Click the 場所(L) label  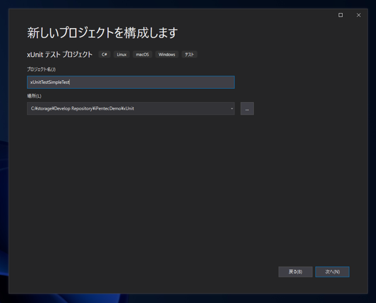(34, 96)
